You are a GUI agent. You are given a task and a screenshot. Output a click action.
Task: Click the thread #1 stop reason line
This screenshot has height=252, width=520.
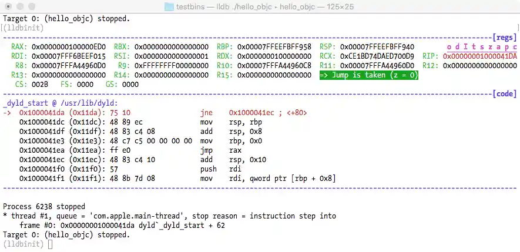tap(169, 216)
